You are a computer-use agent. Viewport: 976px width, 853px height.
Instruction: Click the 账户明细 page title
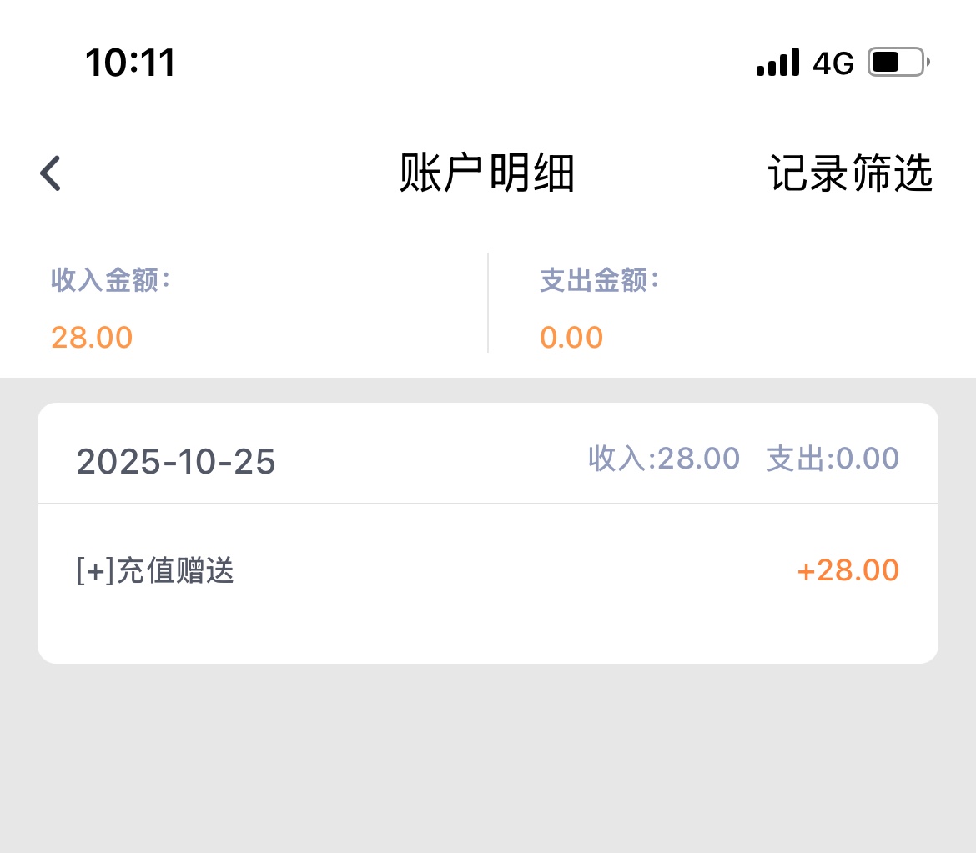487,174
